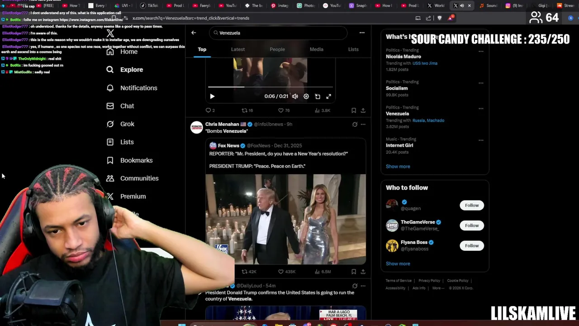The width and height of the screenshot is (579, 326).
Task: View analytics for post with 3.8K views
Action: 323,110
